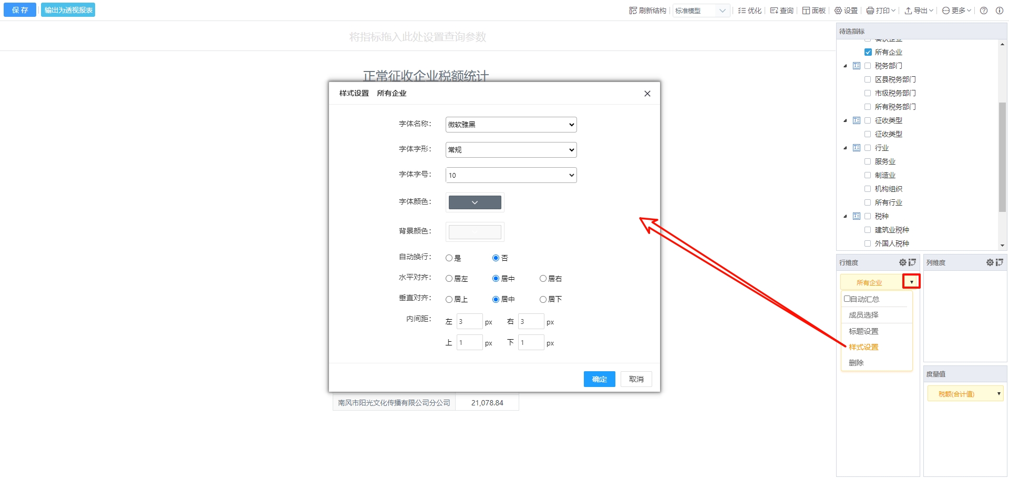Select 标题设置 in the dimension menu
This screenshot has width=1009, height=479.
(863, 331)
